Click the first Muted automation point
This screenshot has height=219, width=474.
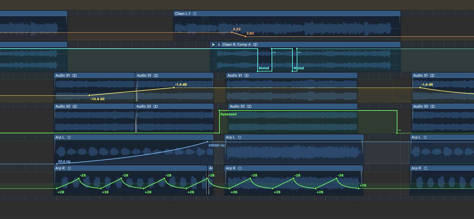click(258, 71)
